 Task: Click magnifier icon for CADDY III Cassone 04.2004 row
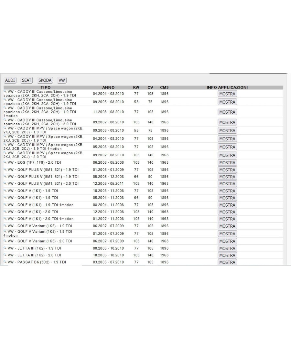pos(5,91)
